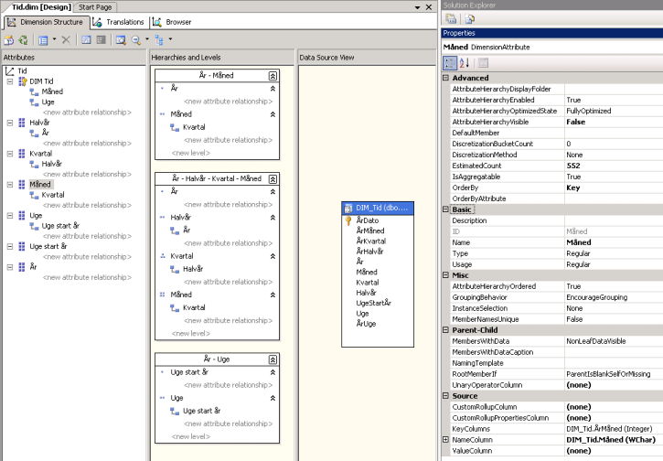
Task: Click the first Solution Explorer toolbar icon
Action: [x=451, y=18]
